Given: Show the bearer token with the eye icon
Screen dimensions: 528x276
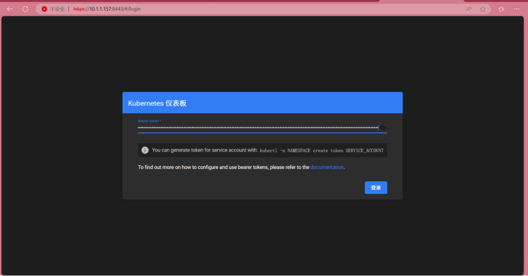Looking at the screenshot, I should point(383,128).
